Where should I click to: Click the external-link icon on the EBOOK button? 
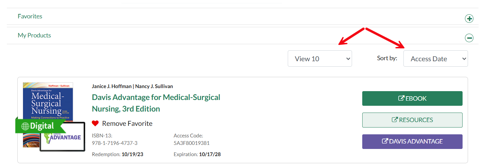coord(401,98)
